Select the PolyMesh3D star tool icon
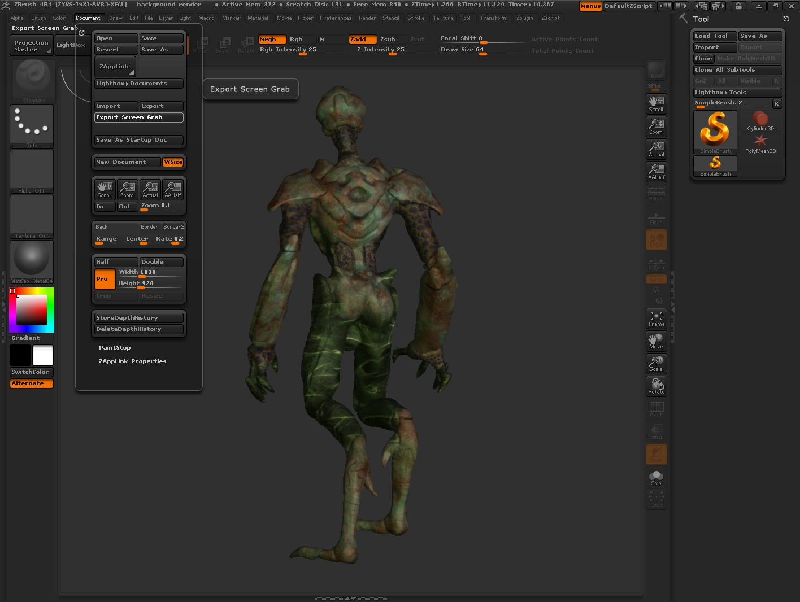 [760, 143]
